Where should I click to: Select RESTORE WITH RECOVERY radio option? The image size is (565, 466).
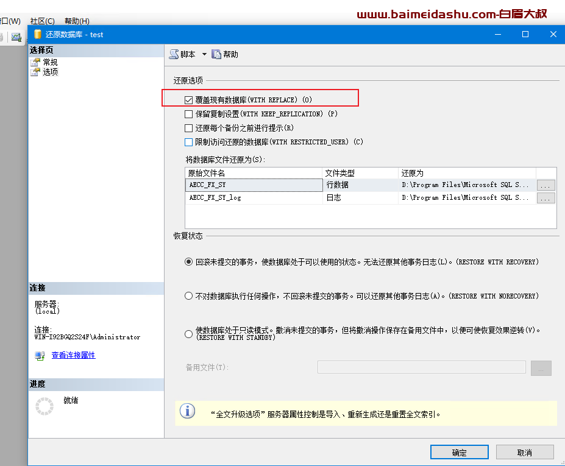(189, 262)
